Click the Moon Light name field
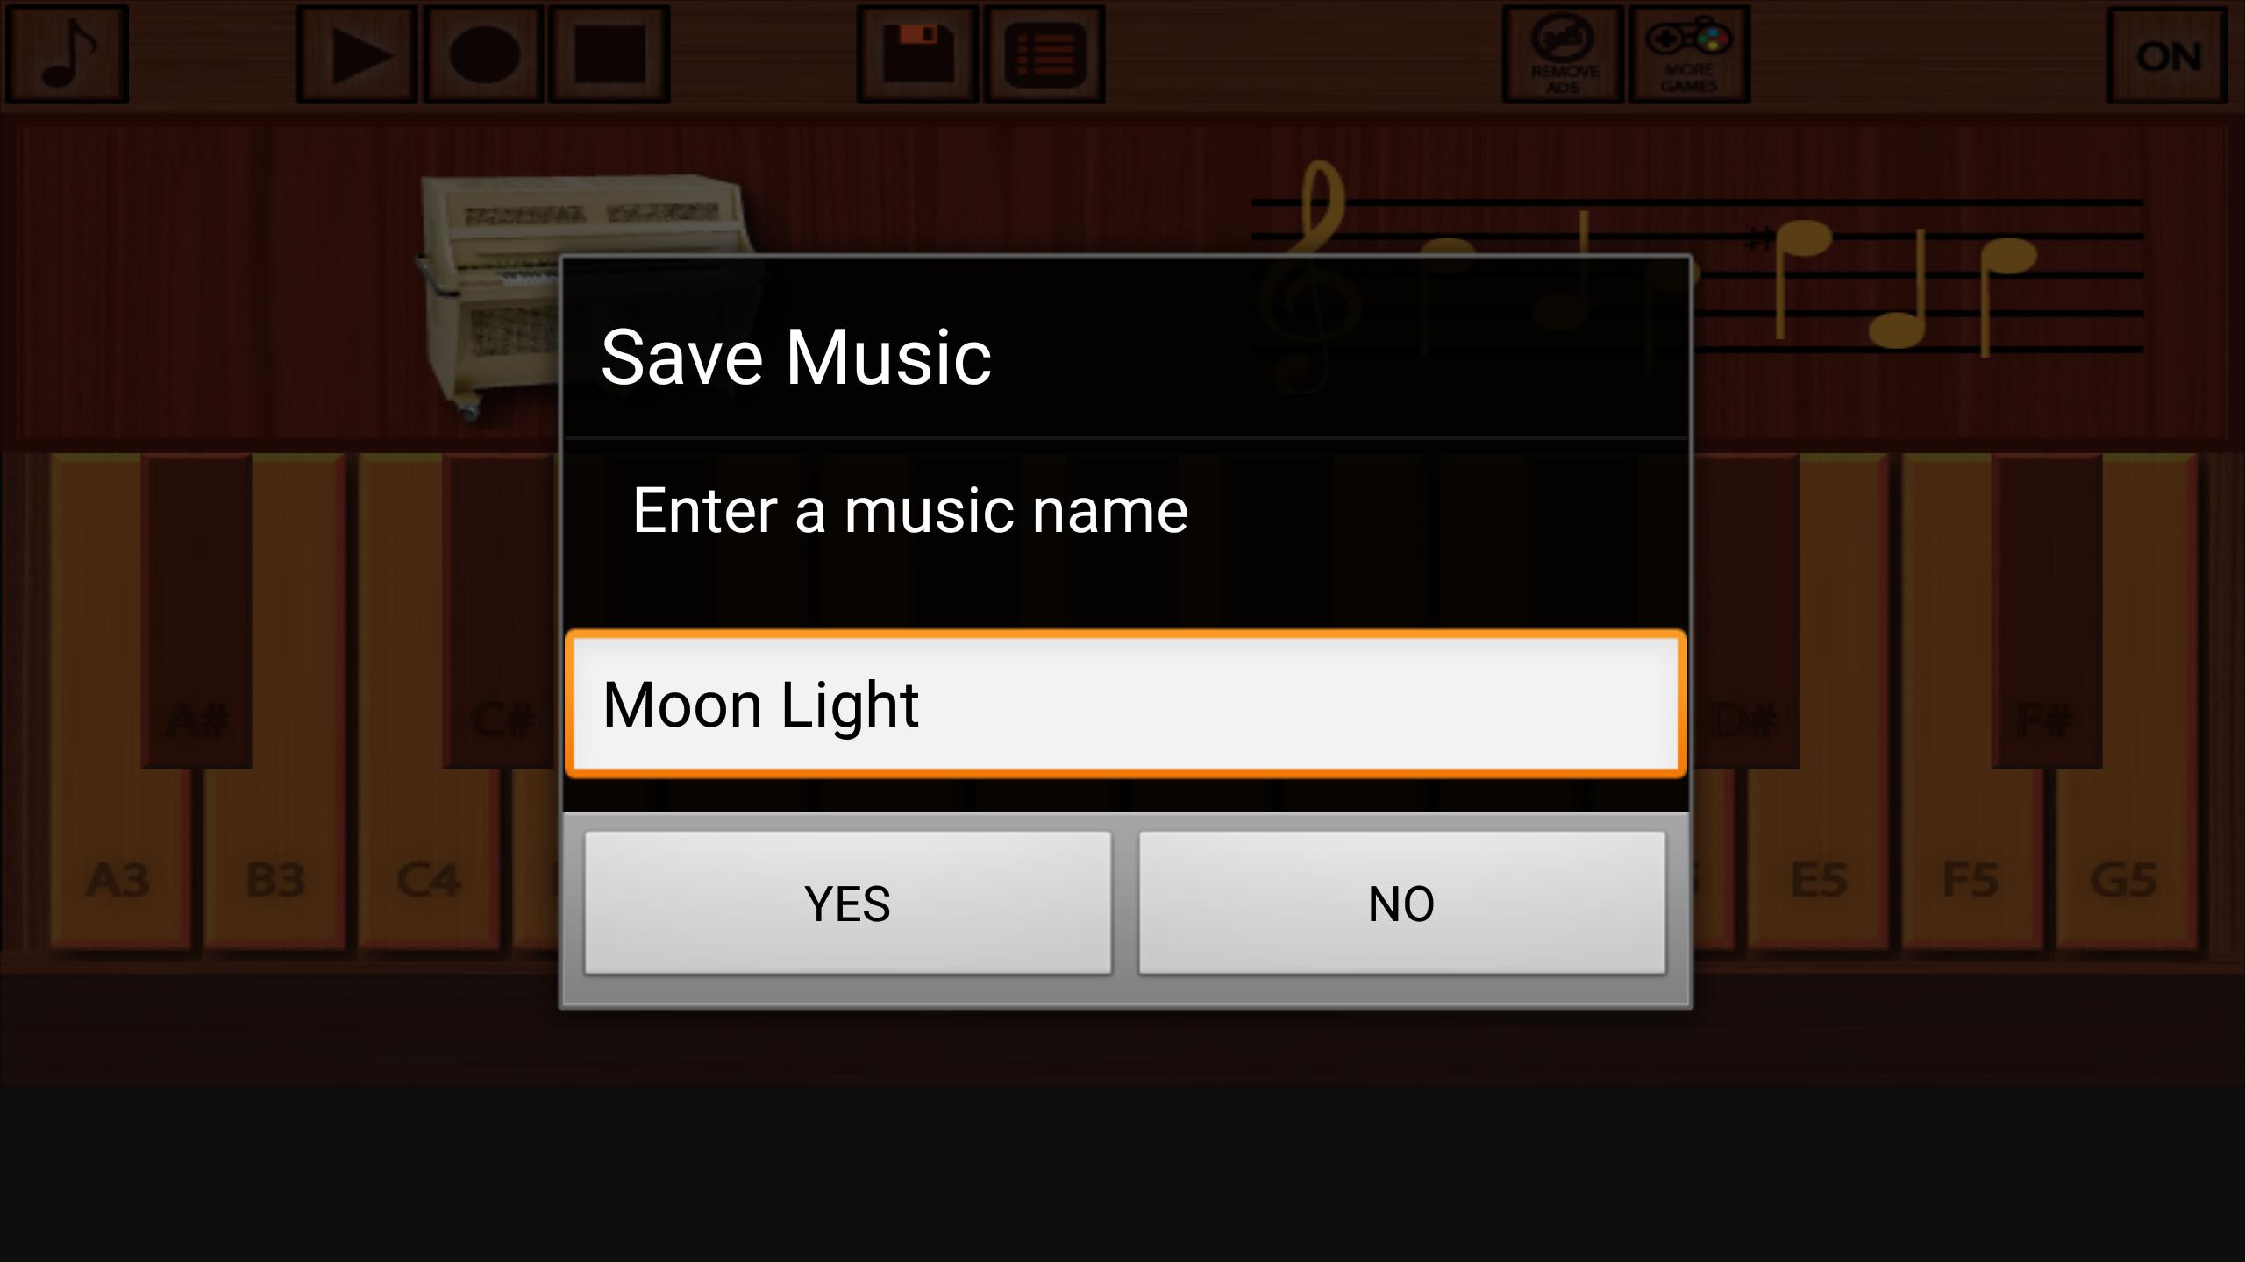 pos(1126,704)
